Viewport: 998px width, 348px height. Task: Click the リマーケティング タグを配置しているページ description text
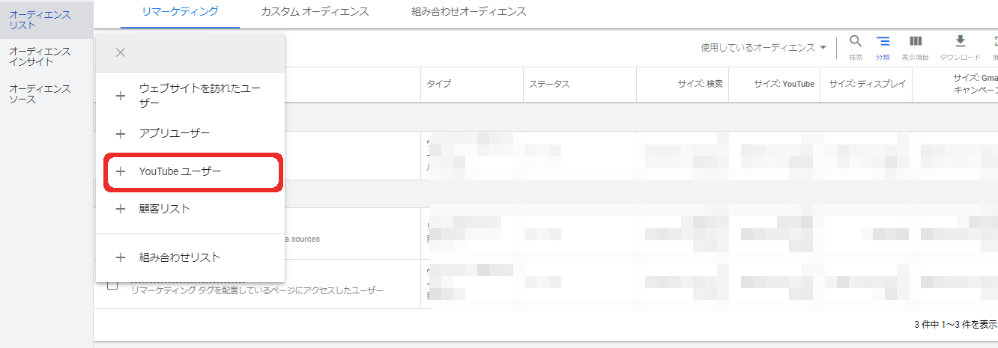point(257,290)
